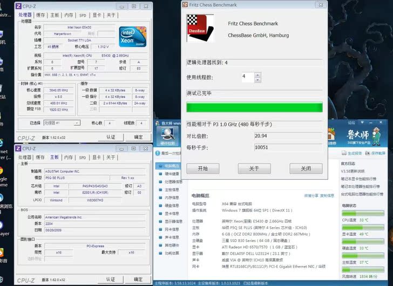The height and width of the screenshot is (286, 393).
Task: Click the Lu Dashi mascot logo
Action: 376,136
